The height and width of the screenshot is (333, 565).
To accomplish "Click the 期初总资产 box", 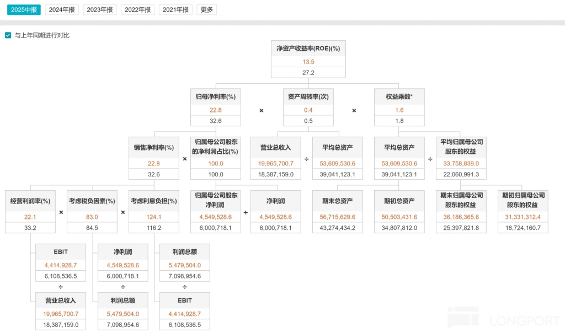I will click(399, 201).
